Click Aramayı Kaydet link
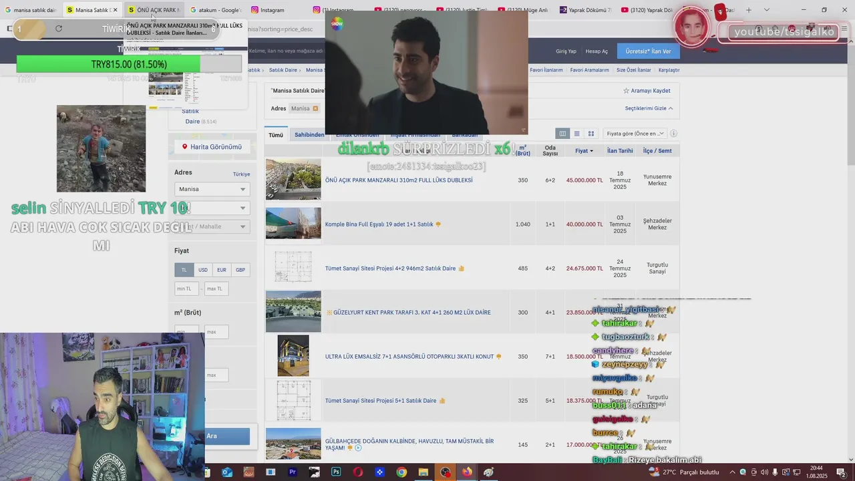855x481 pixels. click(x=651, y=91)
